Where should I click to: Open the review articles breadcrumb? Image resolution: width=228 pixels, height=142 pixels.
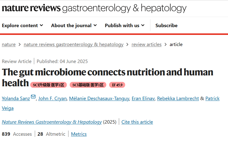[146, 45]
